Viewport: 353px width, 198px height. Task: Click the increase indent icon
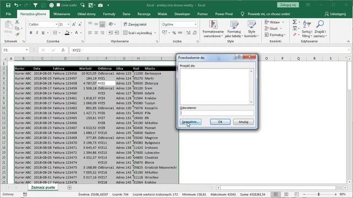[117, 33]
